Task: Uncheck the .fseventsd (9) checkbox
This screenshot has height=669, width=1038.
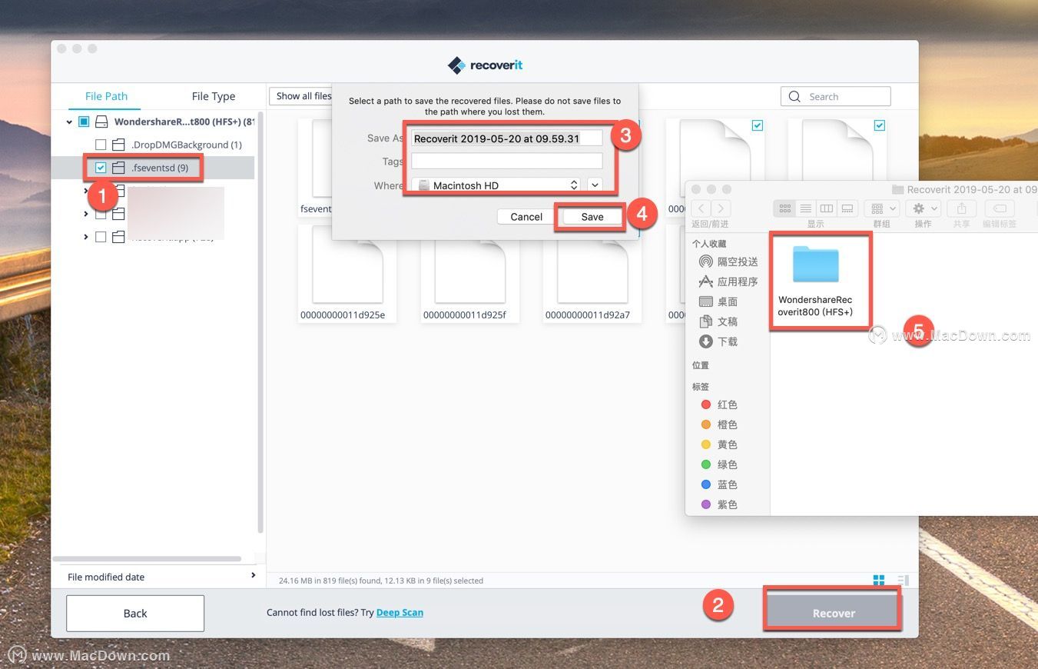Action: [101, 168]
